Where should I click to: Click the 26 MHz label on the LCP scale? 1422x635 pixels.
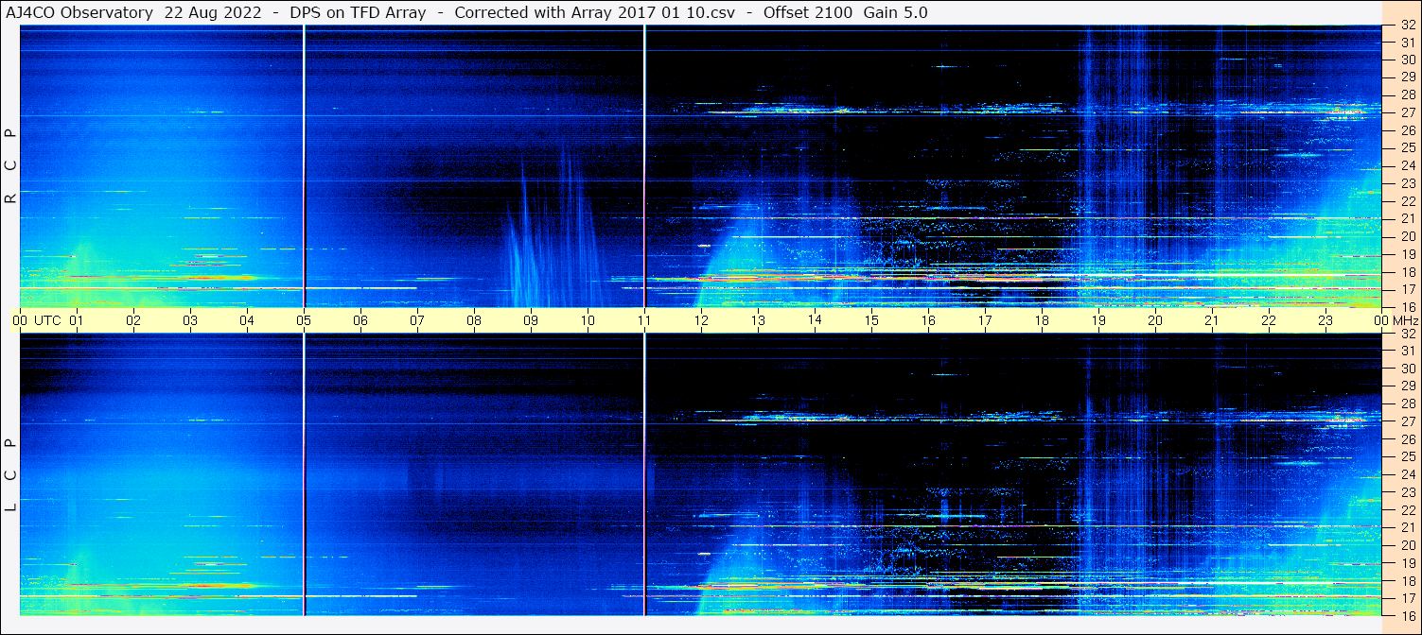click(1407, 439)
